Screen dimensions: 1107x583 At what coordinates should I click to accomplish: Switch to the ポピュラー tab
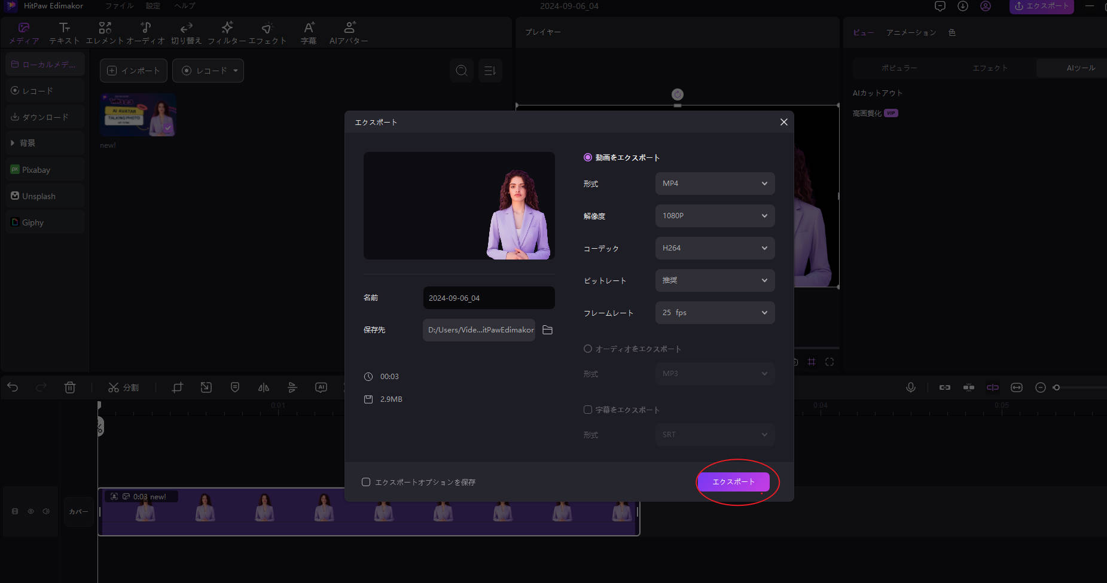point(899,68)
